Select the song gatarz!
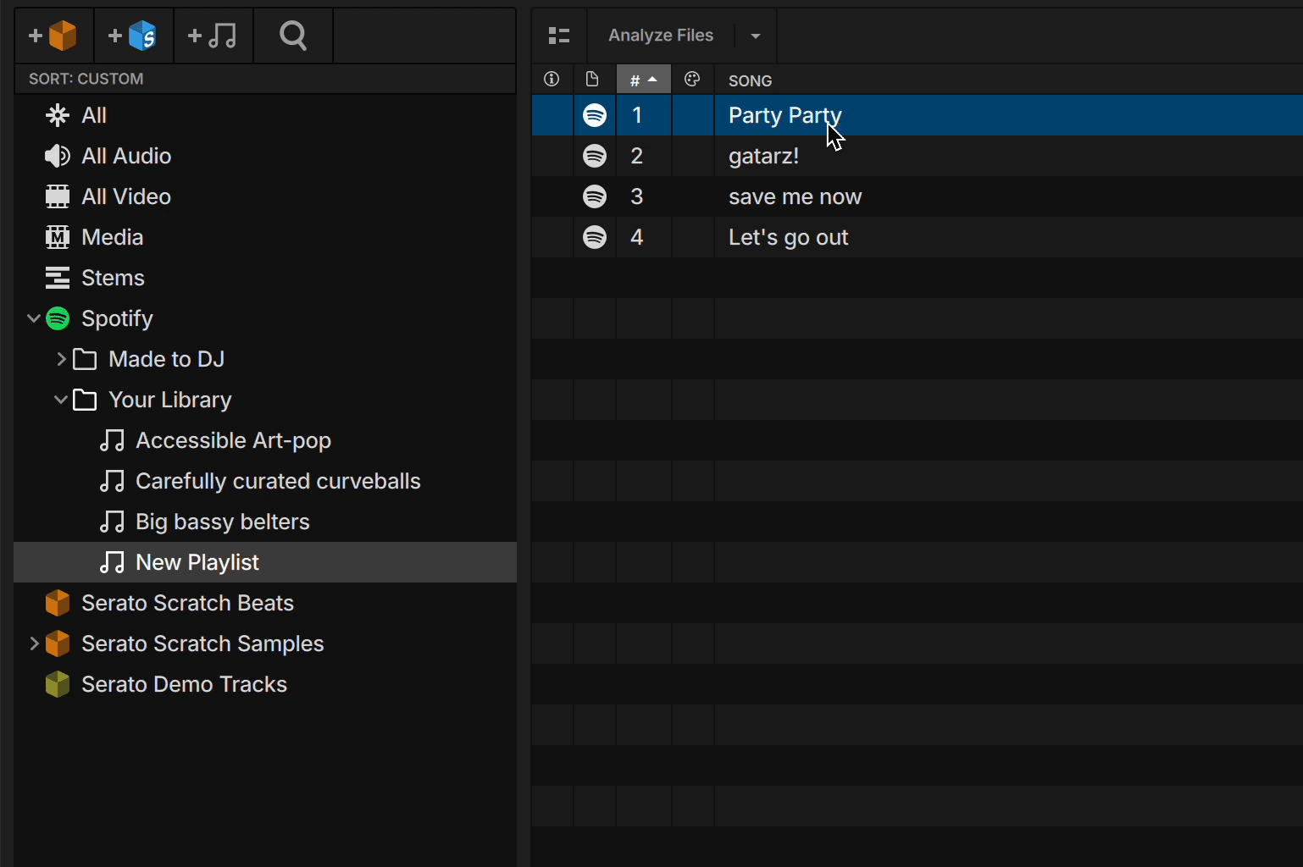This screenshot has width=1303, height=867. click(x=763, y=156)
